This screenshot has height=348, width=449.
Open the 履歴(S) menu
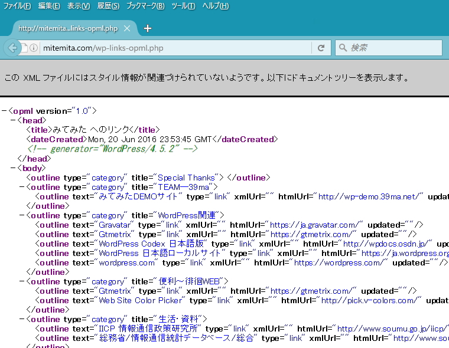tap(108, 6)
